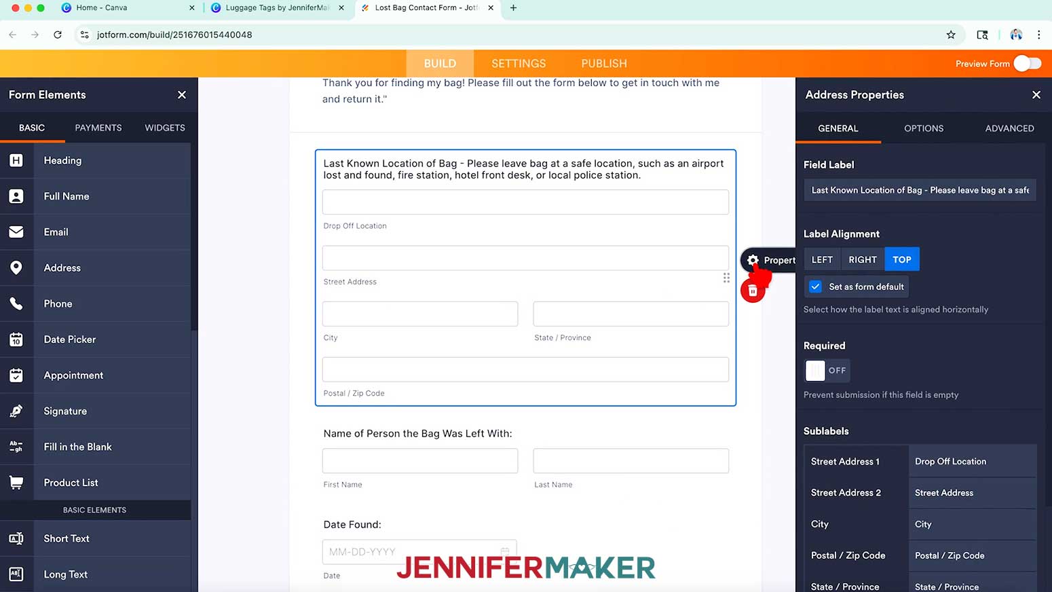Select the BASIC elements tab

coord(32,128)
